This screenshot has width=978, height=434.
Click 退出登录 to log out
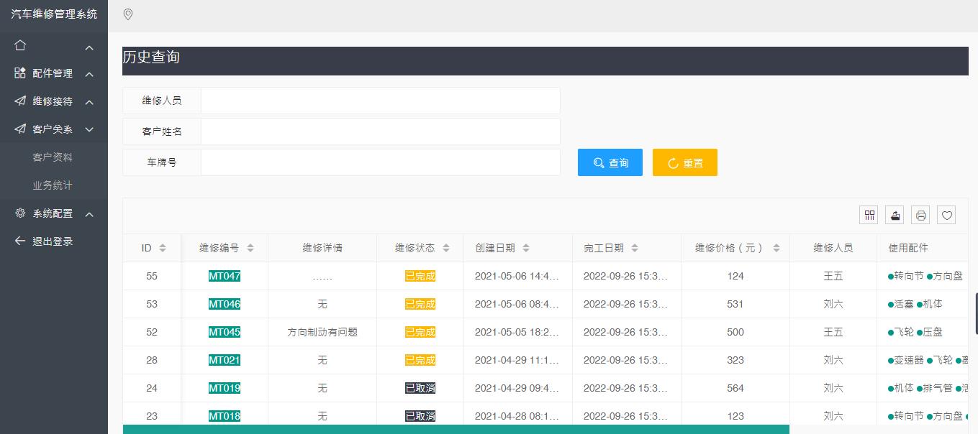click(x=53, y=241)
